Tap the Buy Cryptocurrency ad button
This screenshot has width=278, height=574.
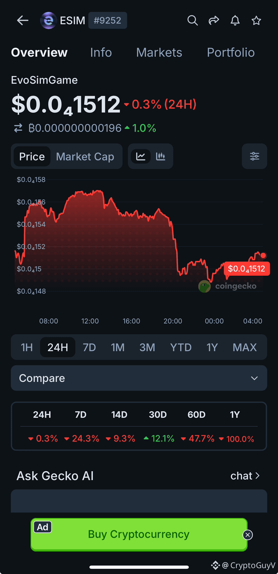[139, 534]
